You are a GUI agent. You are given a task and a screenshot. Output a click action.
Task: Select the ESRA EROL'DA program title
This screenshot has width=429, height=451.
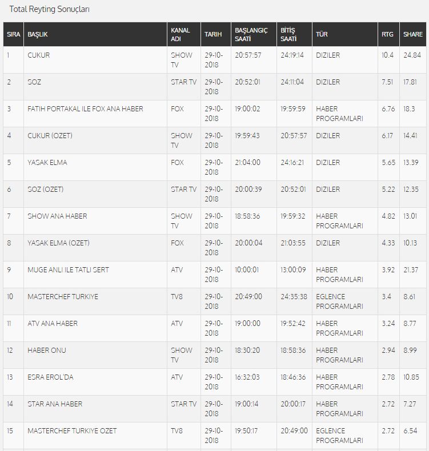(50, 377)
